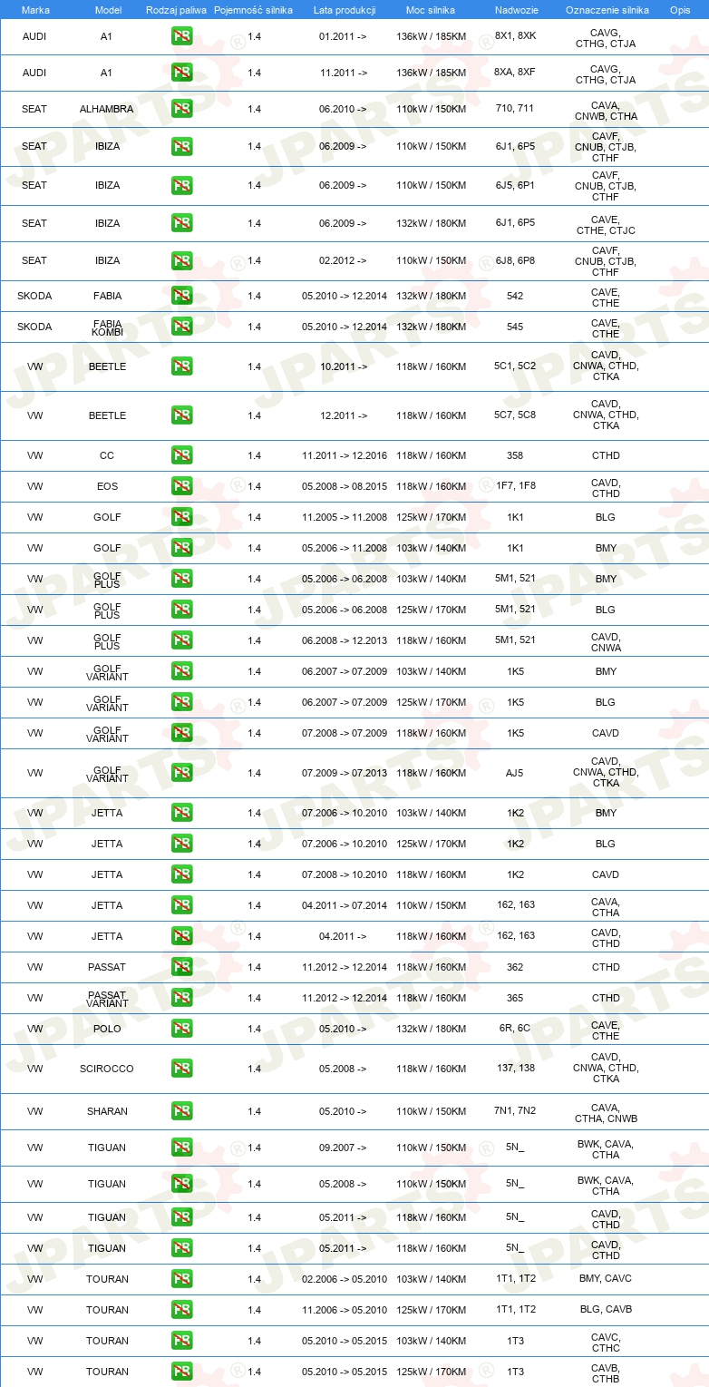Image resolution: width=709 pixels, height=1387 pixels.
Task: Click the EOS model cell
Action: click(107, 486)
